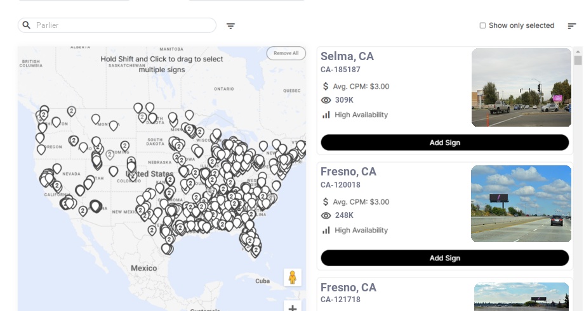This screenshot has width=584, height=311.
Task: Click into the Parlier search field
Action: (121, 25)
